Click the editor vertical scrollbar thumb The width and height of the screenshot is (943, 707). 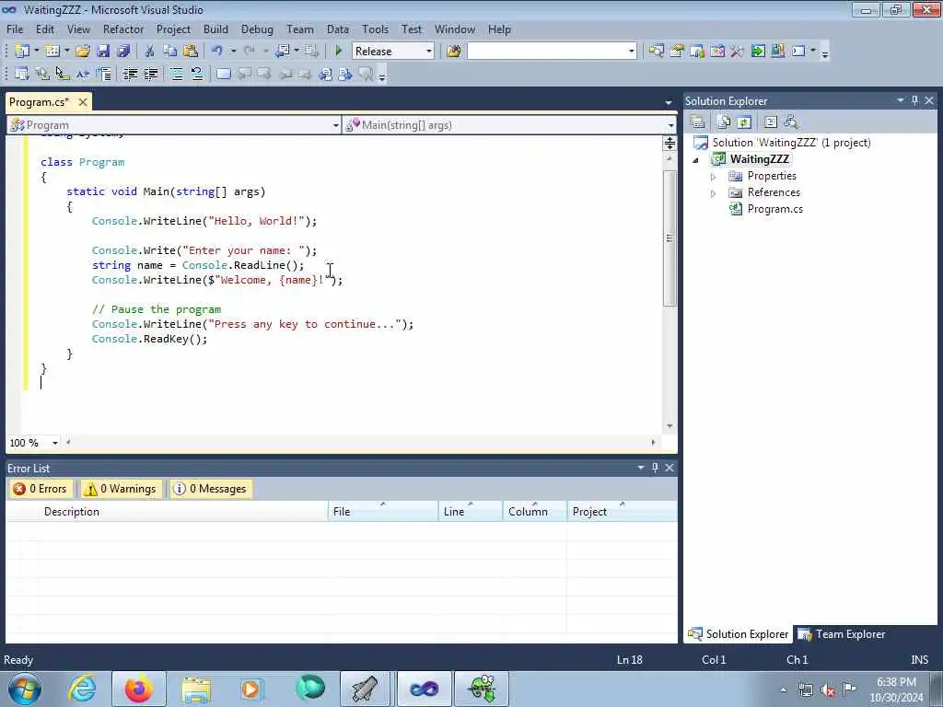click(x=669, y=238)
